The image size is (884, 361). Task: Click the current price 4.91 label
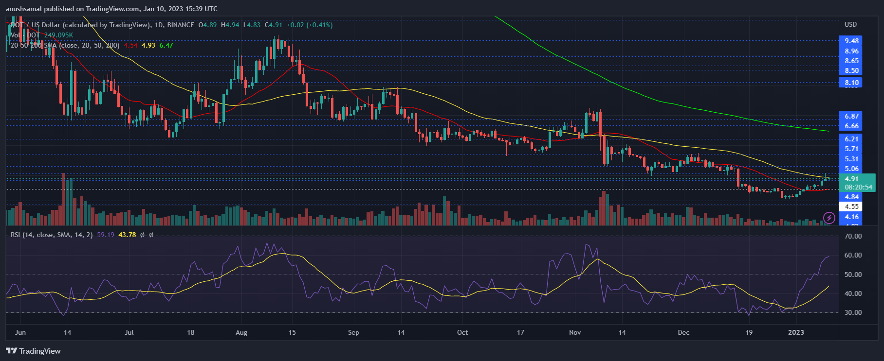[851, 179]
